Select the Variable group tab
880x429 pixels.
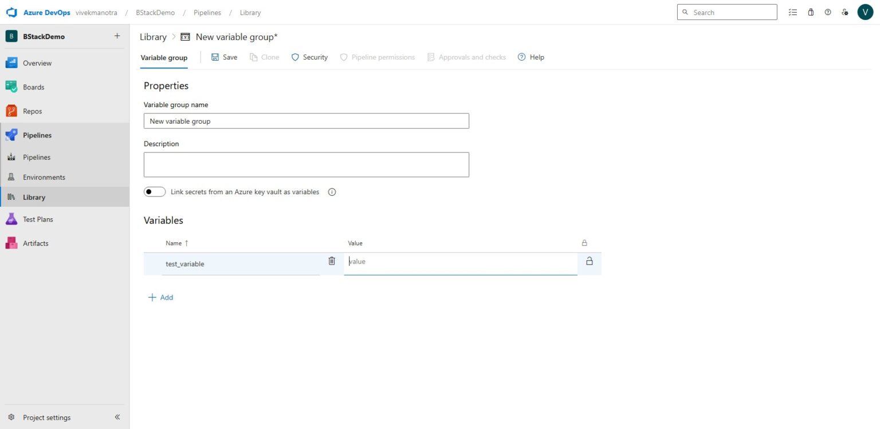pos(164,57)
